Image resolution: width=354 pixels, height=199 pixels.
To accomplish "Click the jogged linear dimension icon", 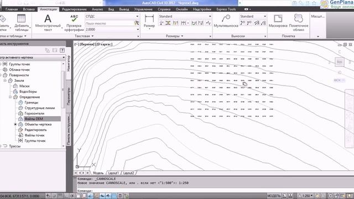I will click(208, 23).
